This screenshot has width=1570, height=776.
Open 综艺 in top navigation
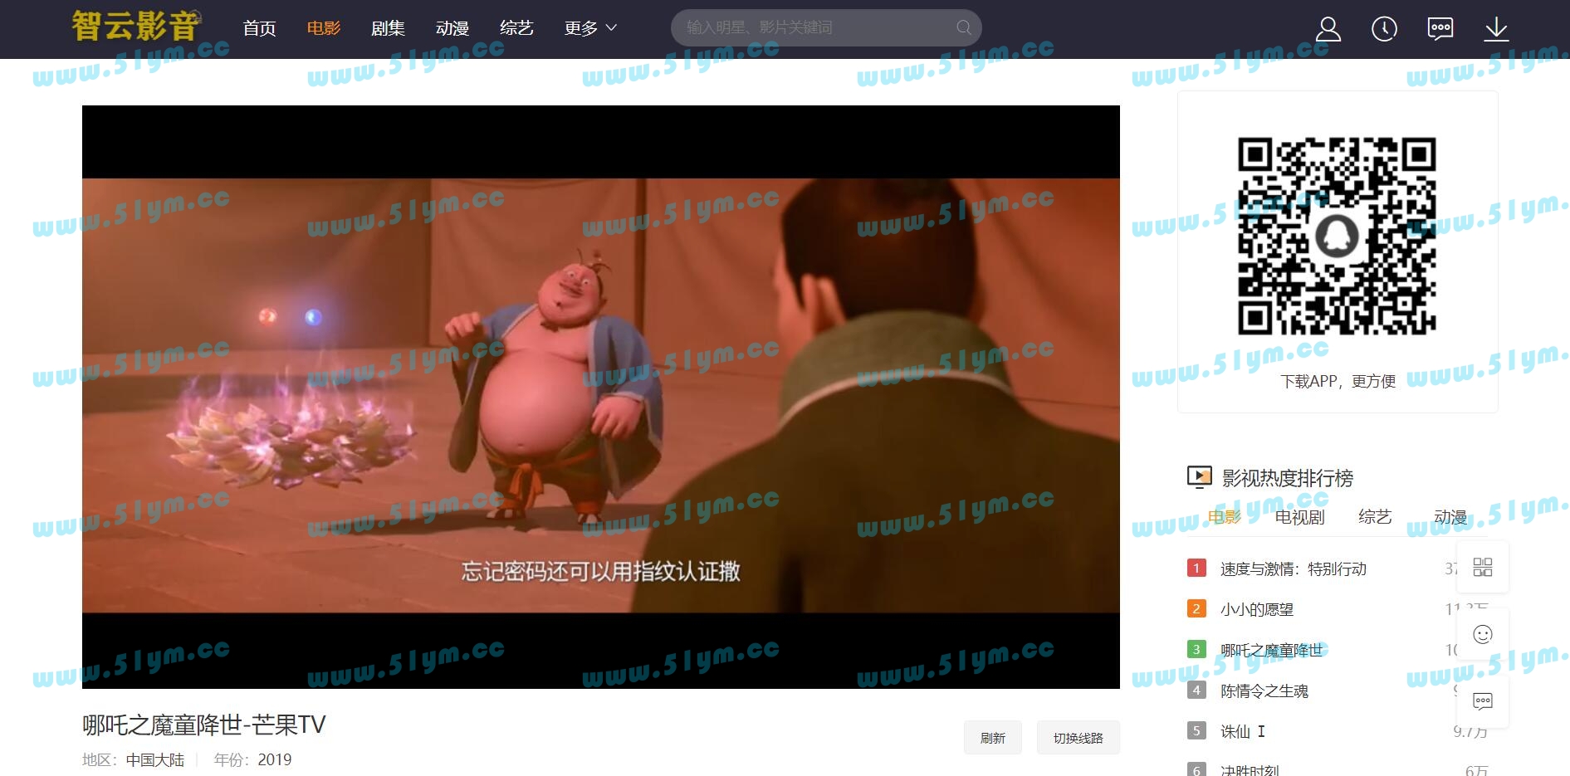[516, 28]
